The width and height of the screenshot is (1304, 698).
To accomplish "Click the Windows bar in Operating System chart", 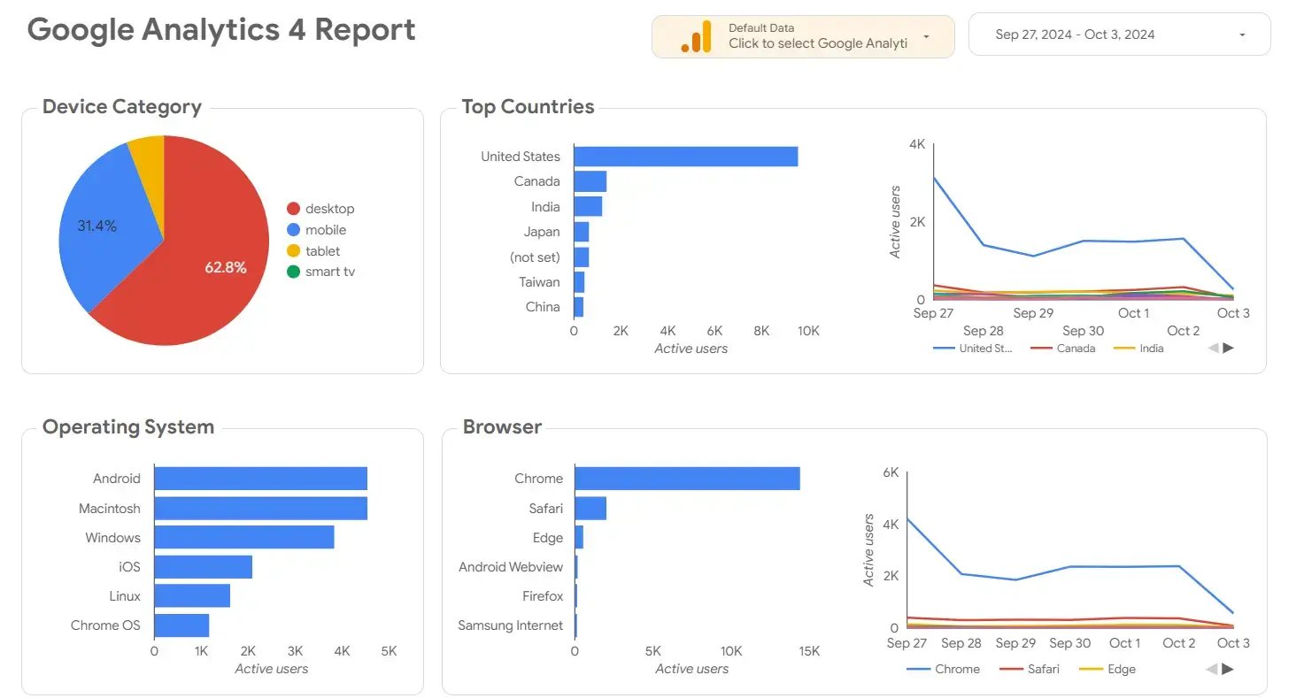I will coord(244,537).
